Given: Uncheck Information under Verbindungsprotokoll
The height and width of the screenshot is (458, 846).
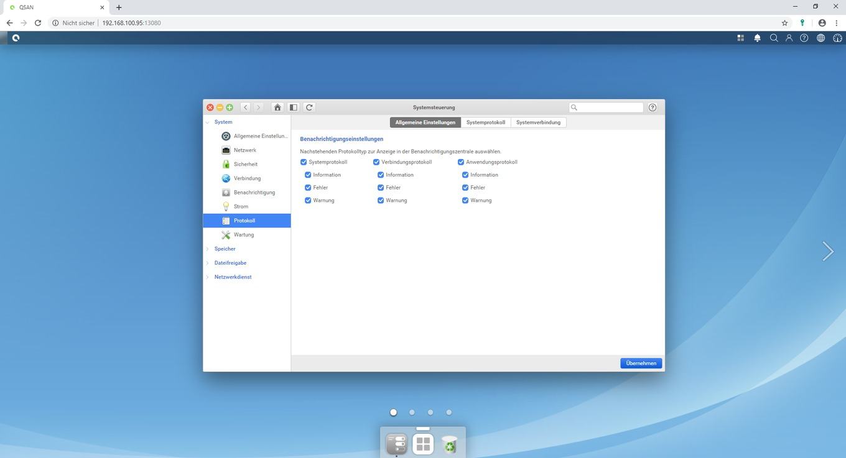Looking at the screenshot, I should point(381,175).
